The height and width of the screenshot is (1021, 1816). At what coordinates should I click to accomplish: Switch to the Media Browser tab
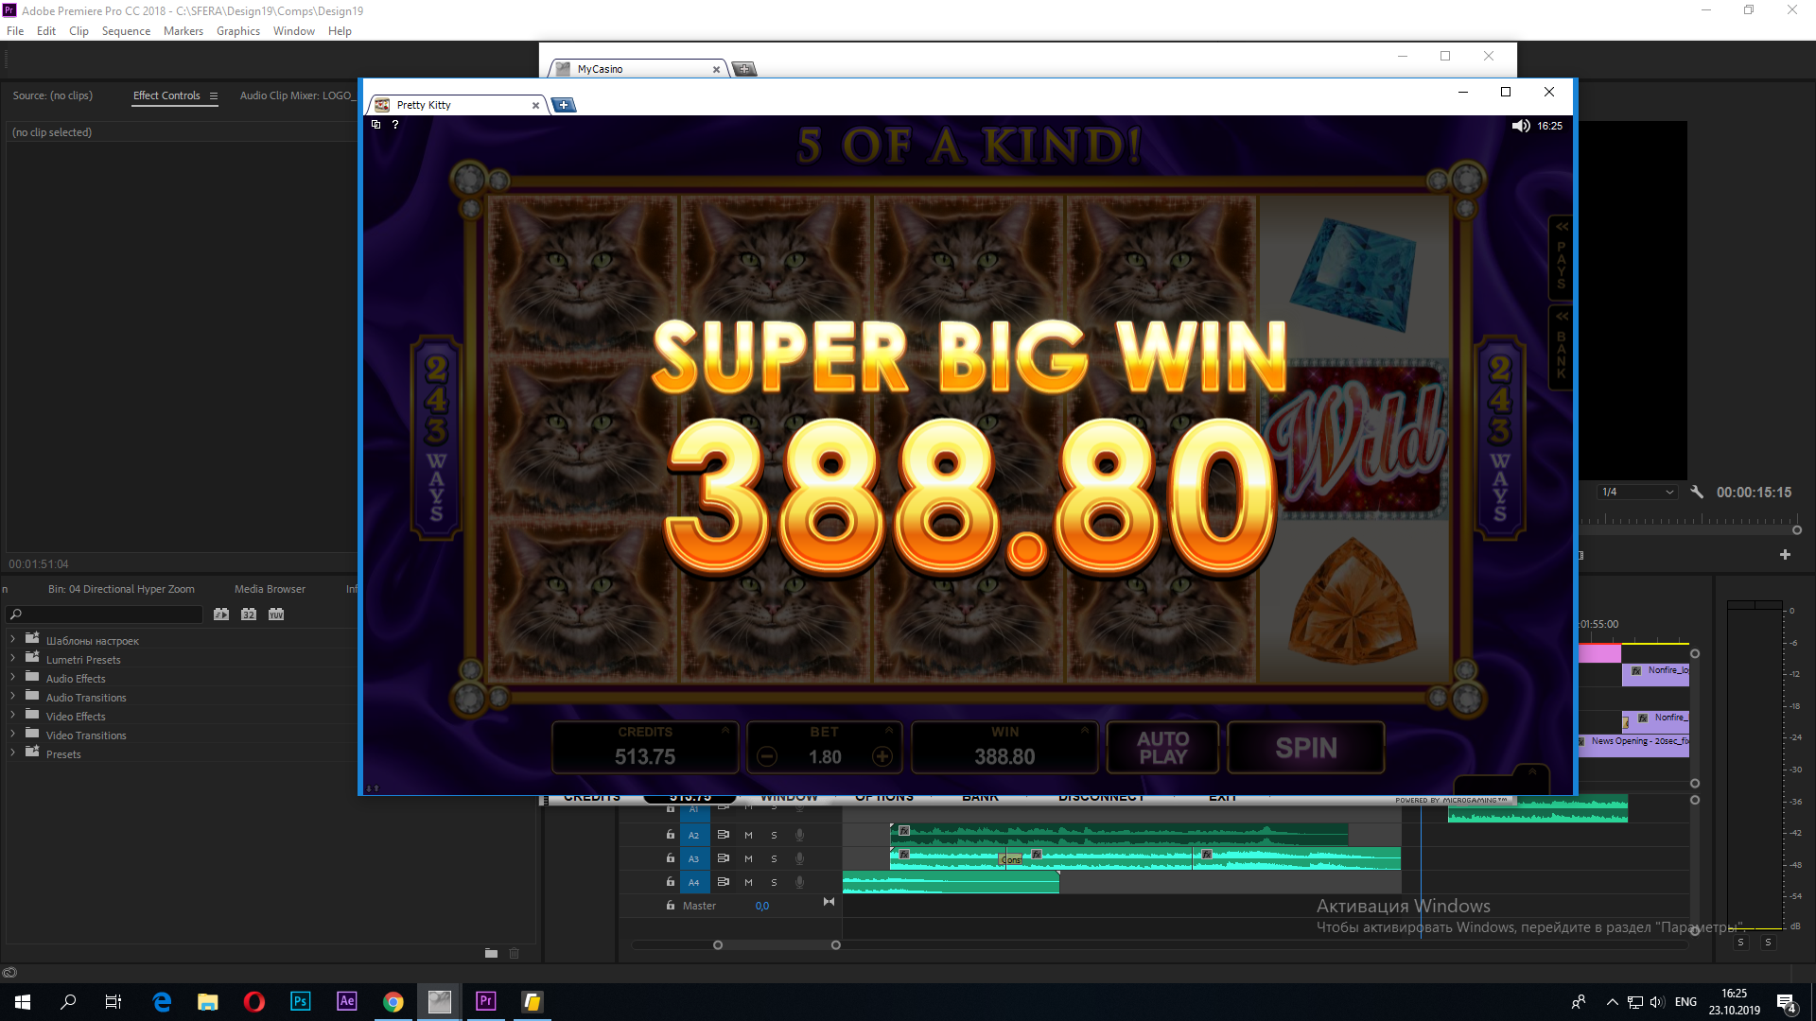point(270,589)
